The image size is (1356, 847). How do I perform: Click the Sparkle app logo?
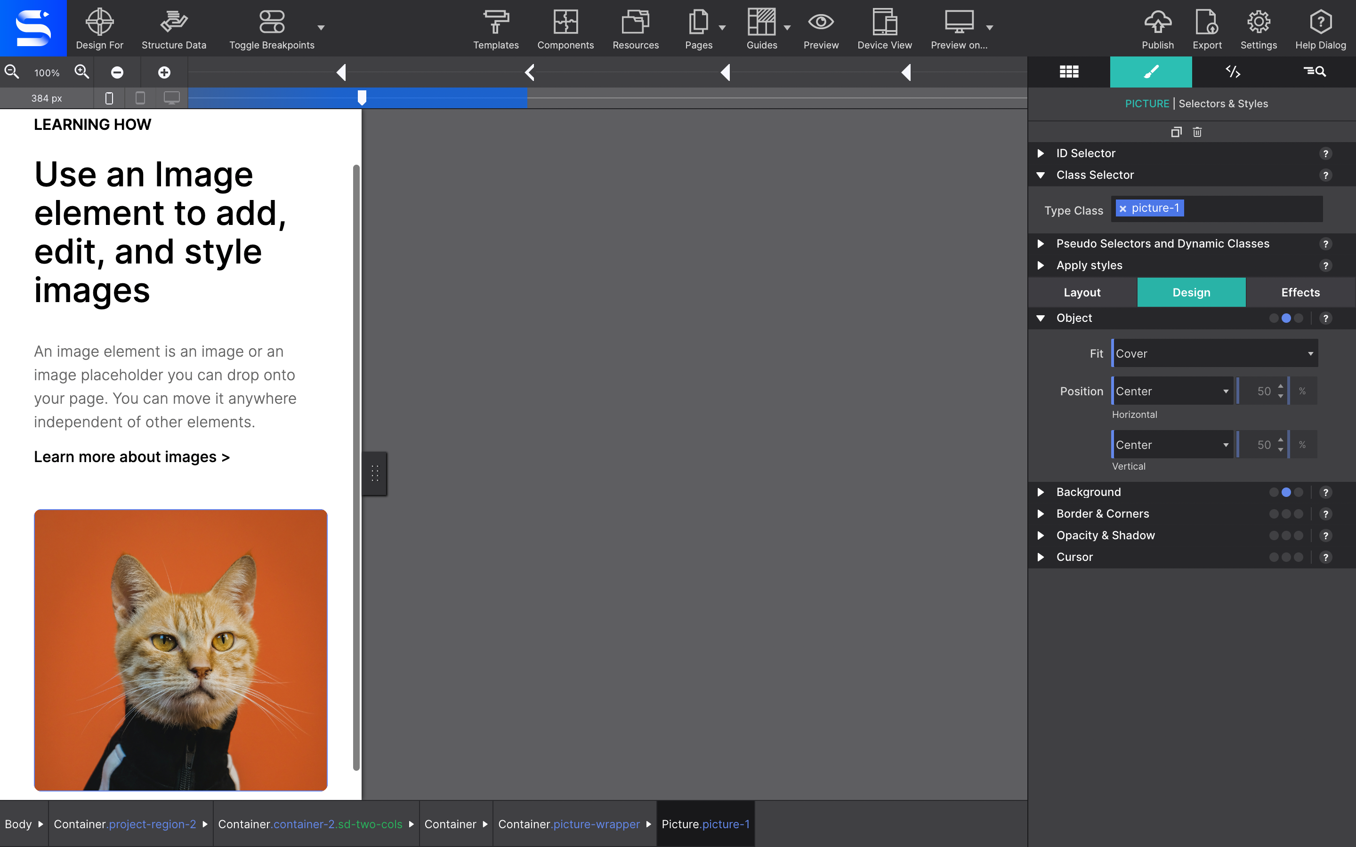(33, 28)
